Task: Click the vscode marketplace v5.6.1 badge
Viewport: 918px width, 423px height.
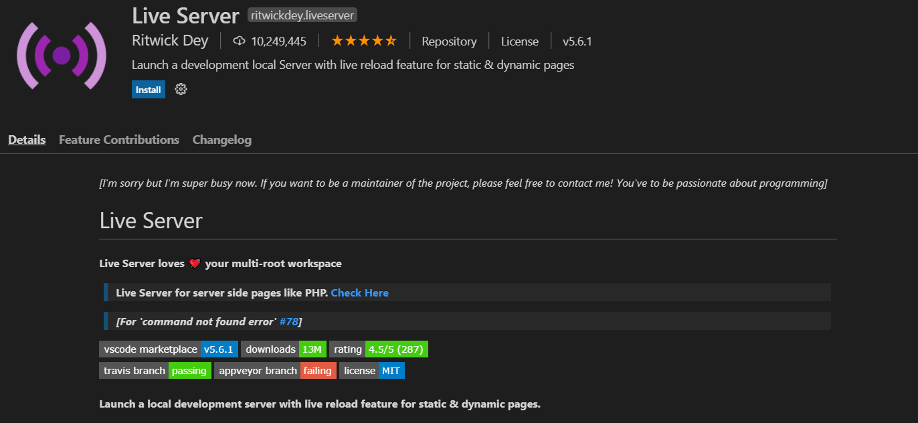Action: point(169,349)
